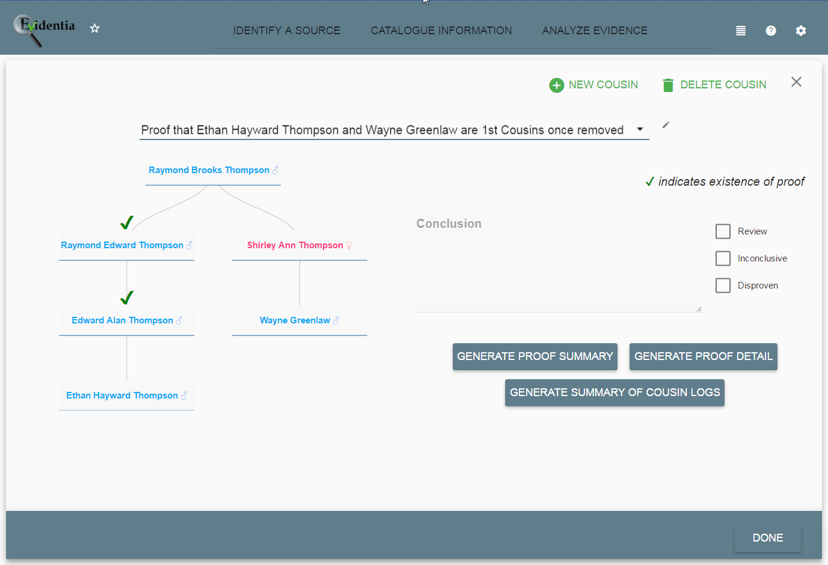Select Wayne Greenlaw node
The image size is (828, 565).
[299, 320]
